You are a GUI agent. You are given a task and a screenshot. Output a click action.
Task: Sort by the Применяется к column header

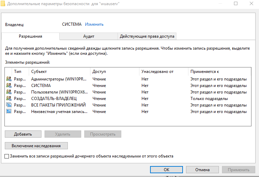[x=220, y=72]
